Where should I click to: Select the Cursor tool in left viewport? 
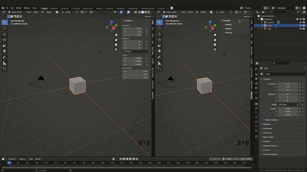pos(4,28)
